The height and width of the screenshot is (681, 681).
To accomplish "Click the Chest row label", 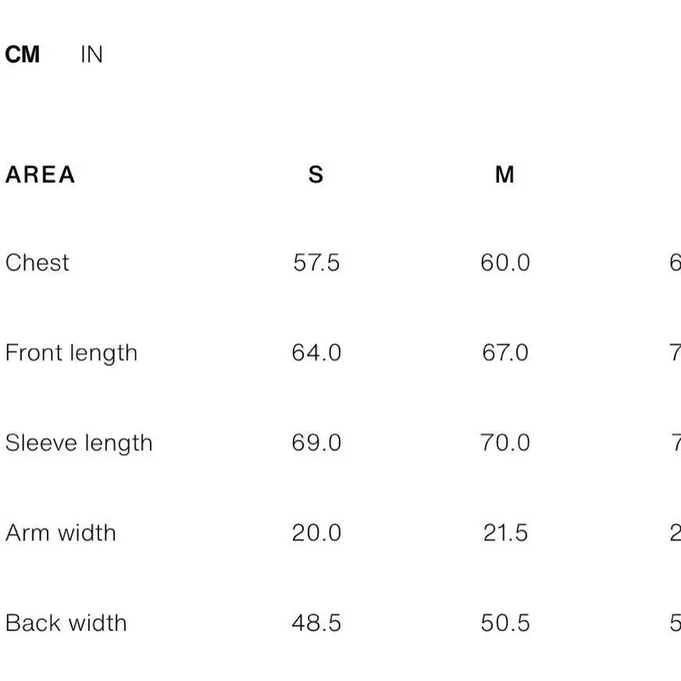I will [x=37, y=262].
